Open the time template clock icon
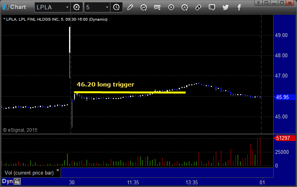Viewport: 297px width, 187px height. coord(116,7)
